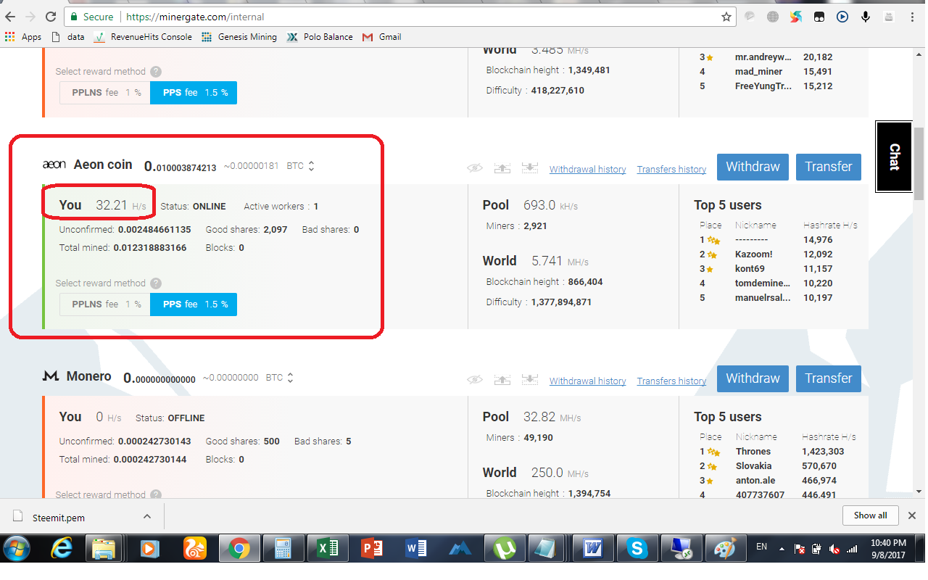Screen dimensions: 928x580
Task: Open Excel from the taskbar
Action: [x=327, y=549]
